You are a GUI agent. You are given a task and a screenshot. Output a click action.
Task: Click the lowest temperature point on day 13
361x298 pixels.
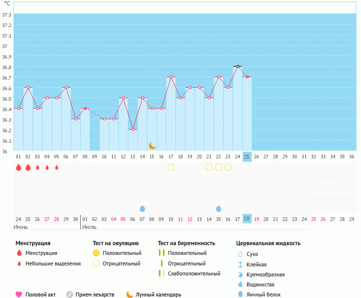point(133,129)
